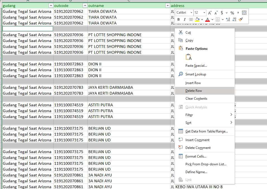
Task: Select first 5191202070783 outcode cell
Action: click(x=70, y=88)
